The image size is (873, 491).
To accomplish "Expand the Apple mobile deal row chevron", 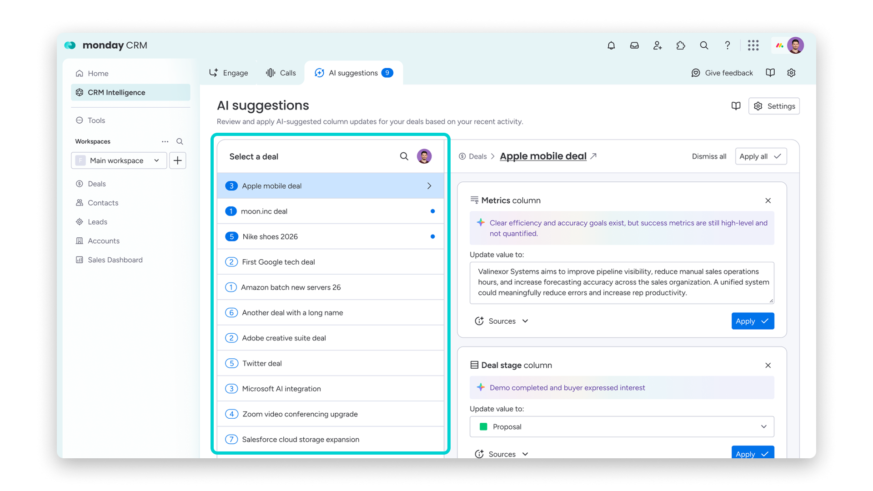I will coord(429,186).
